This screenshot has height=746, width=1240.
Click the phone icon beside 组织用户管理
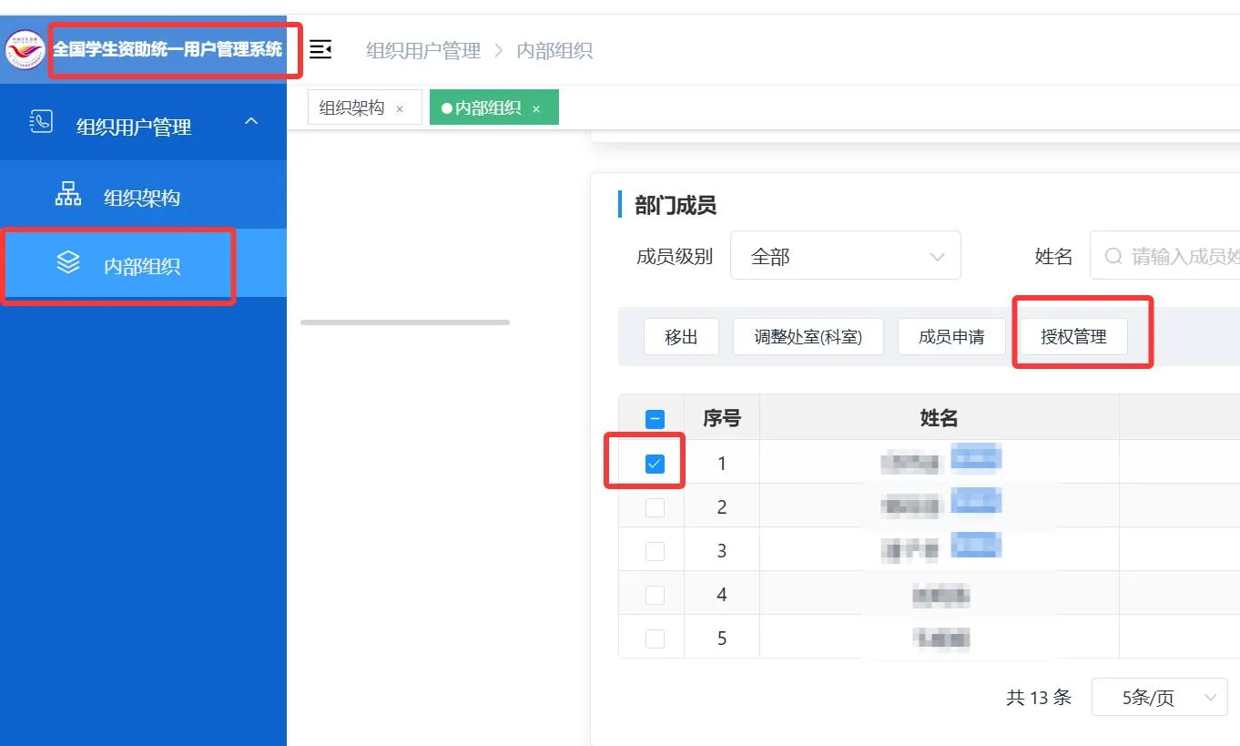coord(41,122)
